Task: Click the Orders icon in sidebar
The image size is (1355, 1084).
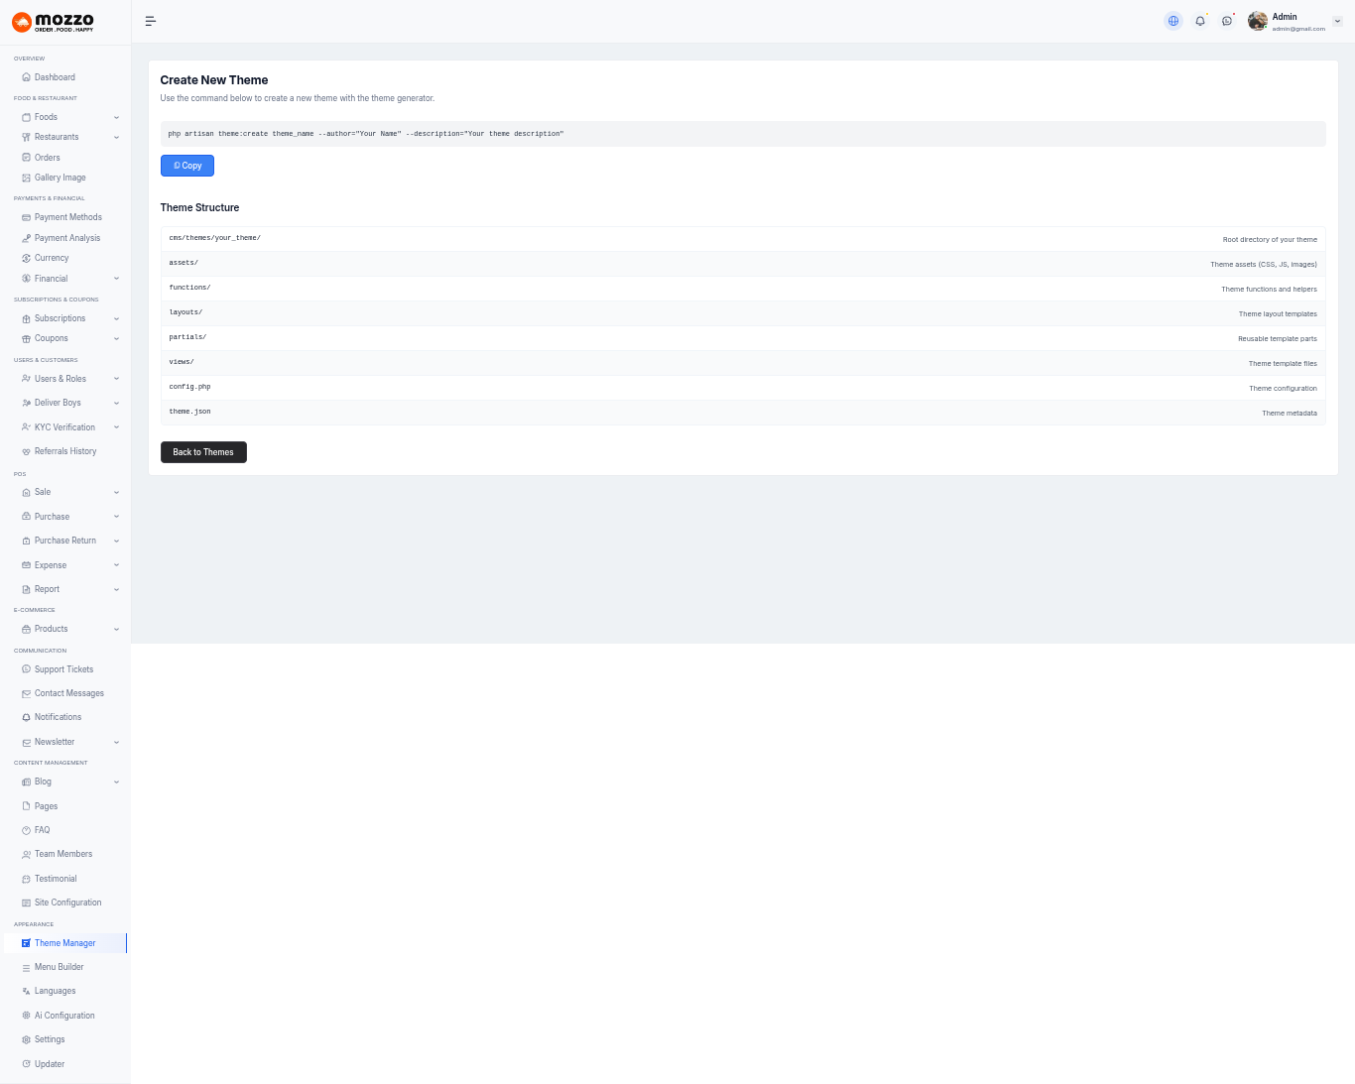Action: [26, 158]
